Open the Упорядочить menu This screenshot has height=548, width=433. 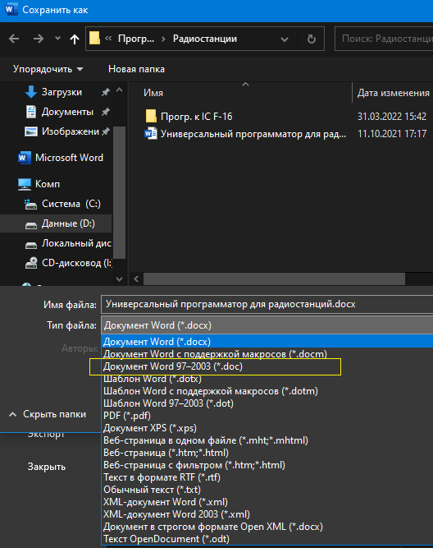tap(48, 69)
